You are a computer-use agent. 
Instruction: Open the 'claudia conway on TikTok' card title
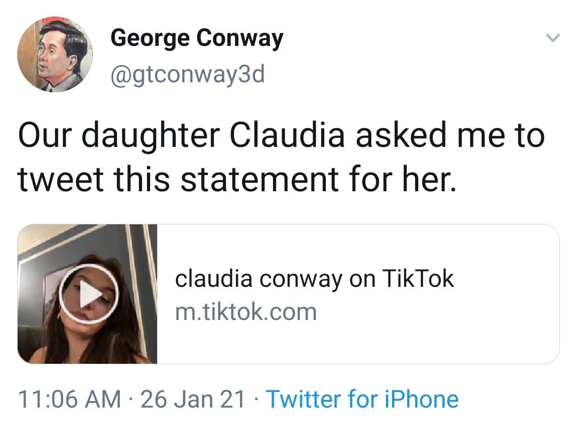click(314, 279)
